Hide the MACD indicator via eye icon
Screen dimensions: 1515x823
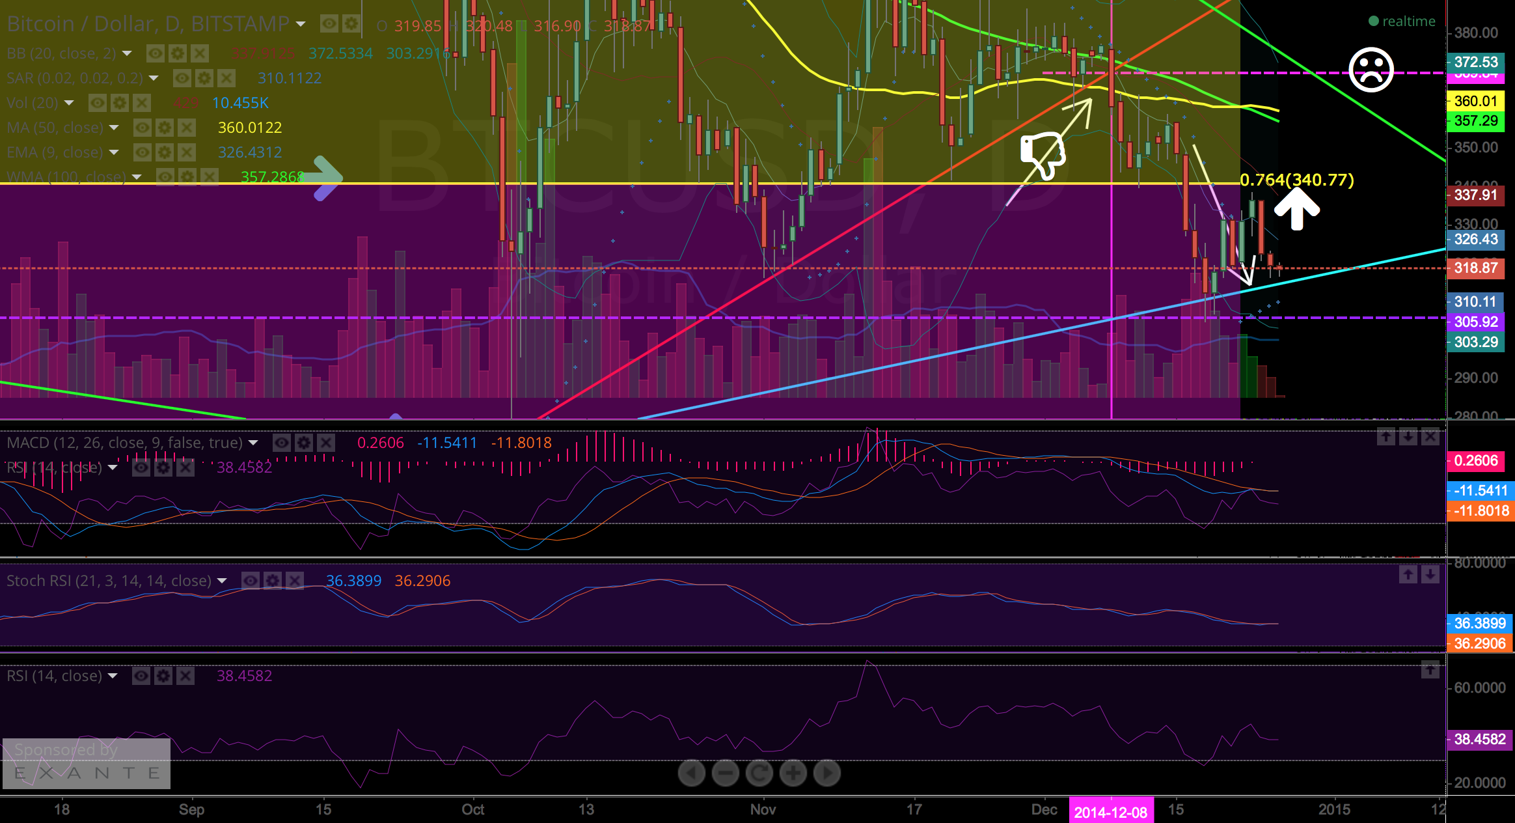click(x=282, y=443)
